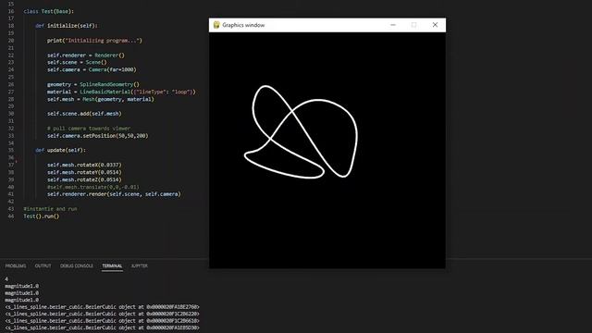Image resolution: width=592 pixels, height=333 pixels.
Task: Click 'class Test(Base):' code line
Action: 49,11
